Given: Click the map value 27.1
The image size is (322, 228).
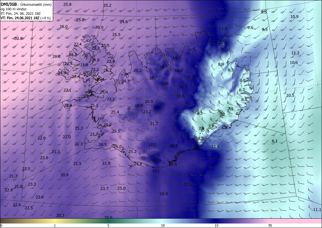Looking at the screenshot, I should 67,90.
